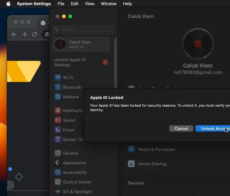
Task: Select Calub Viem Apple ID in sidebar
Action: tap(81, 44)
